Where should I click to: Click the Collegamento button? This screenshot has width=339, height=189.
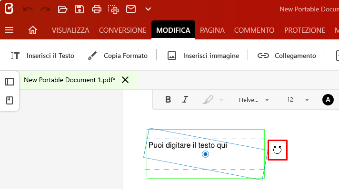(287, 56)
